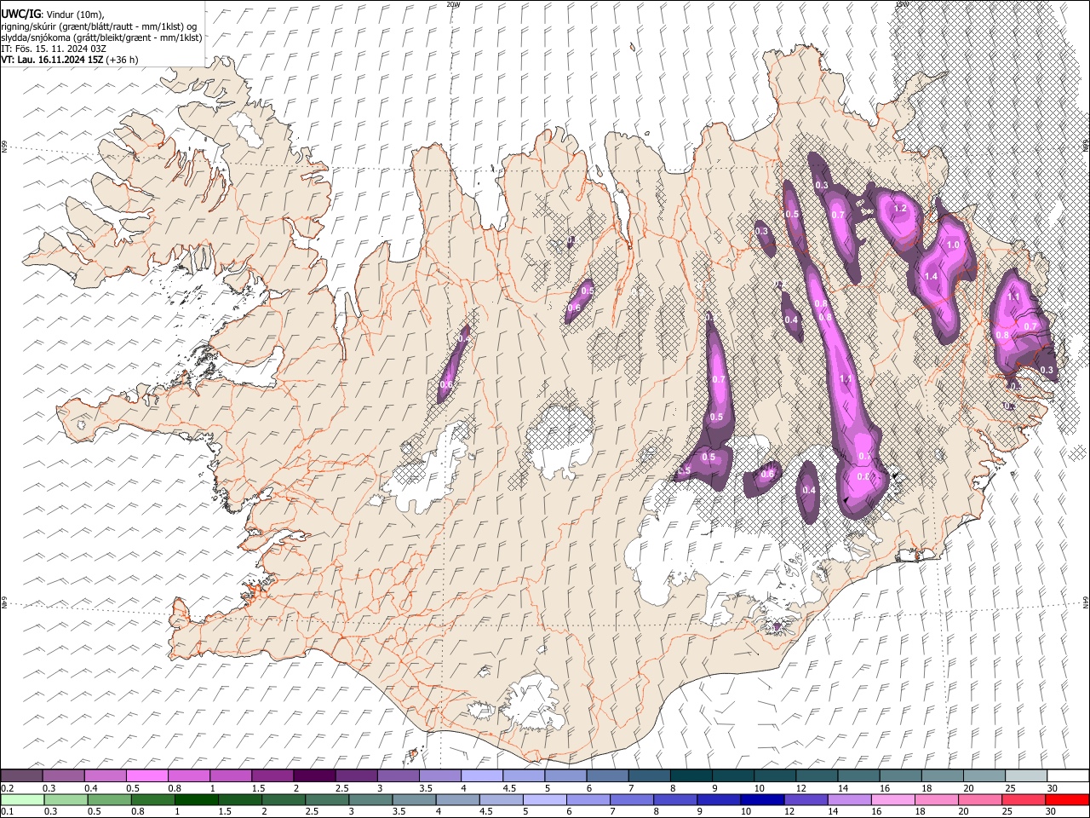Click the upper legend swatch between 3 and 3.5
The image size is (1090, 818).
tap(398, 775)
